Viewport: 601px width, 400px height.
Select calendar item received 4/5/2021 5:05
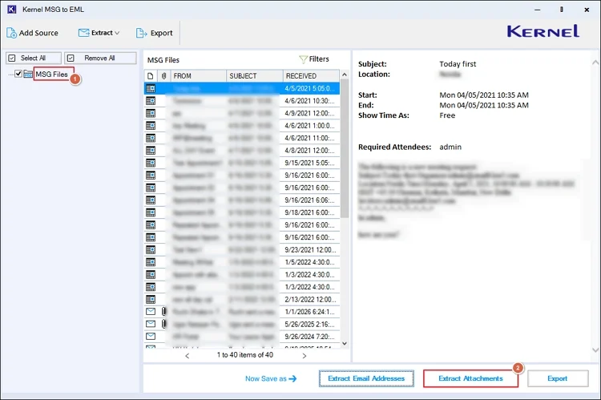(x=242, y=89)
